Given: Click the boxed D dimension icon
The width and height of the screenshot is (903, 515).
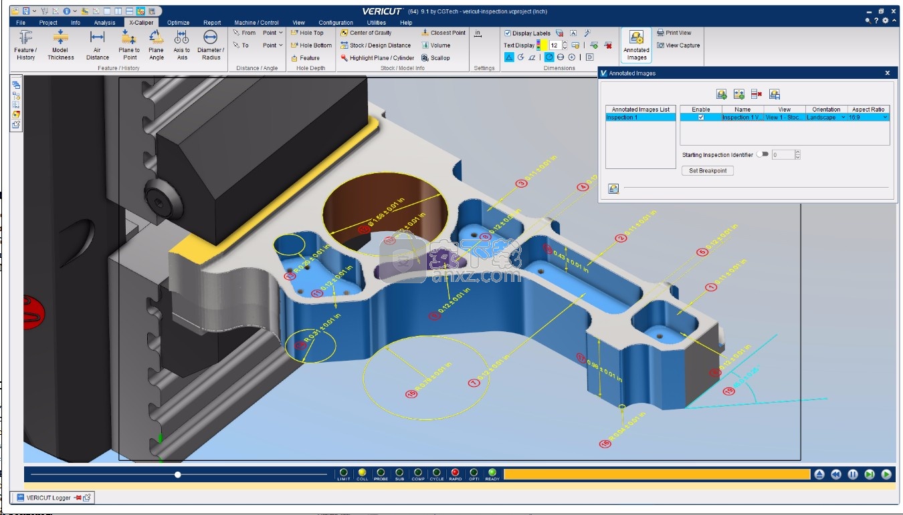Looking at the screenshot, I should [589, 57].
